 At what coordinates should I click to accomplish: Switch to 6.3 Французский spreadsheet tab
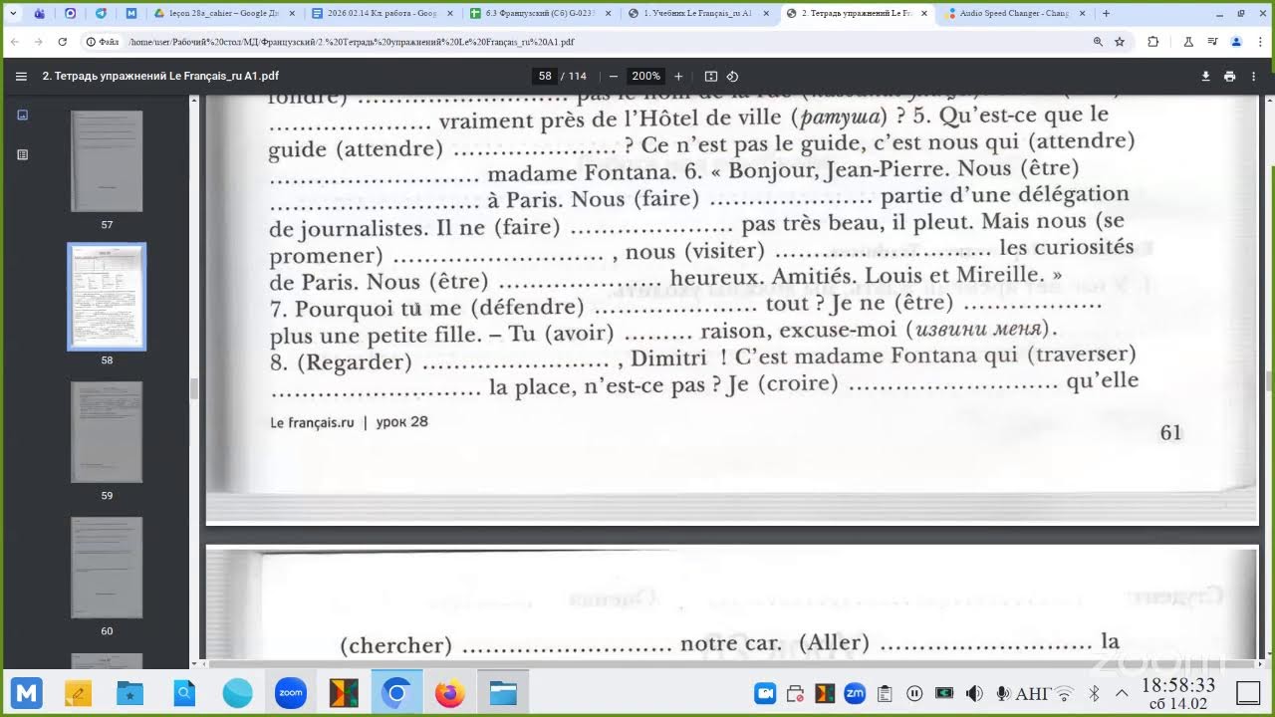point(540,14)
